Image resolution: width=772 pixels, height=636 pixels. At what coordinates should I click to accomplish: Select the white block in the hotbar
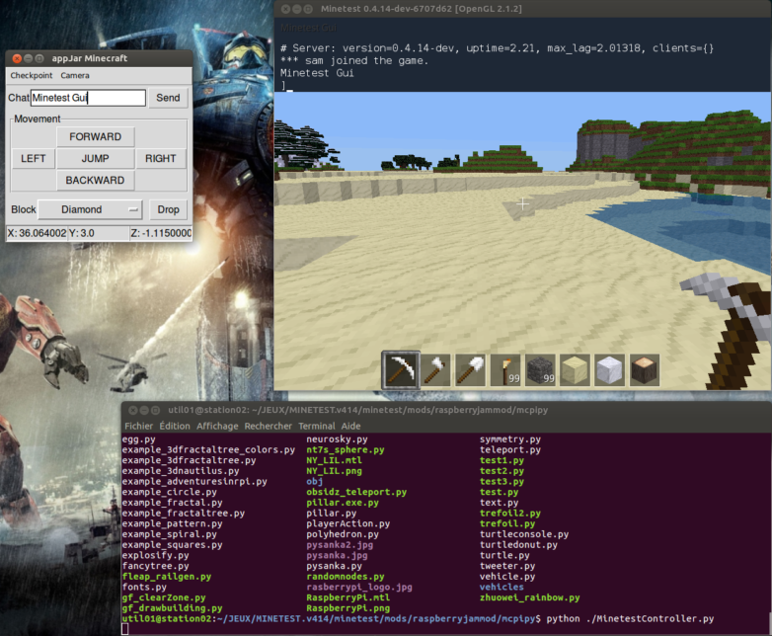(609, 369)
